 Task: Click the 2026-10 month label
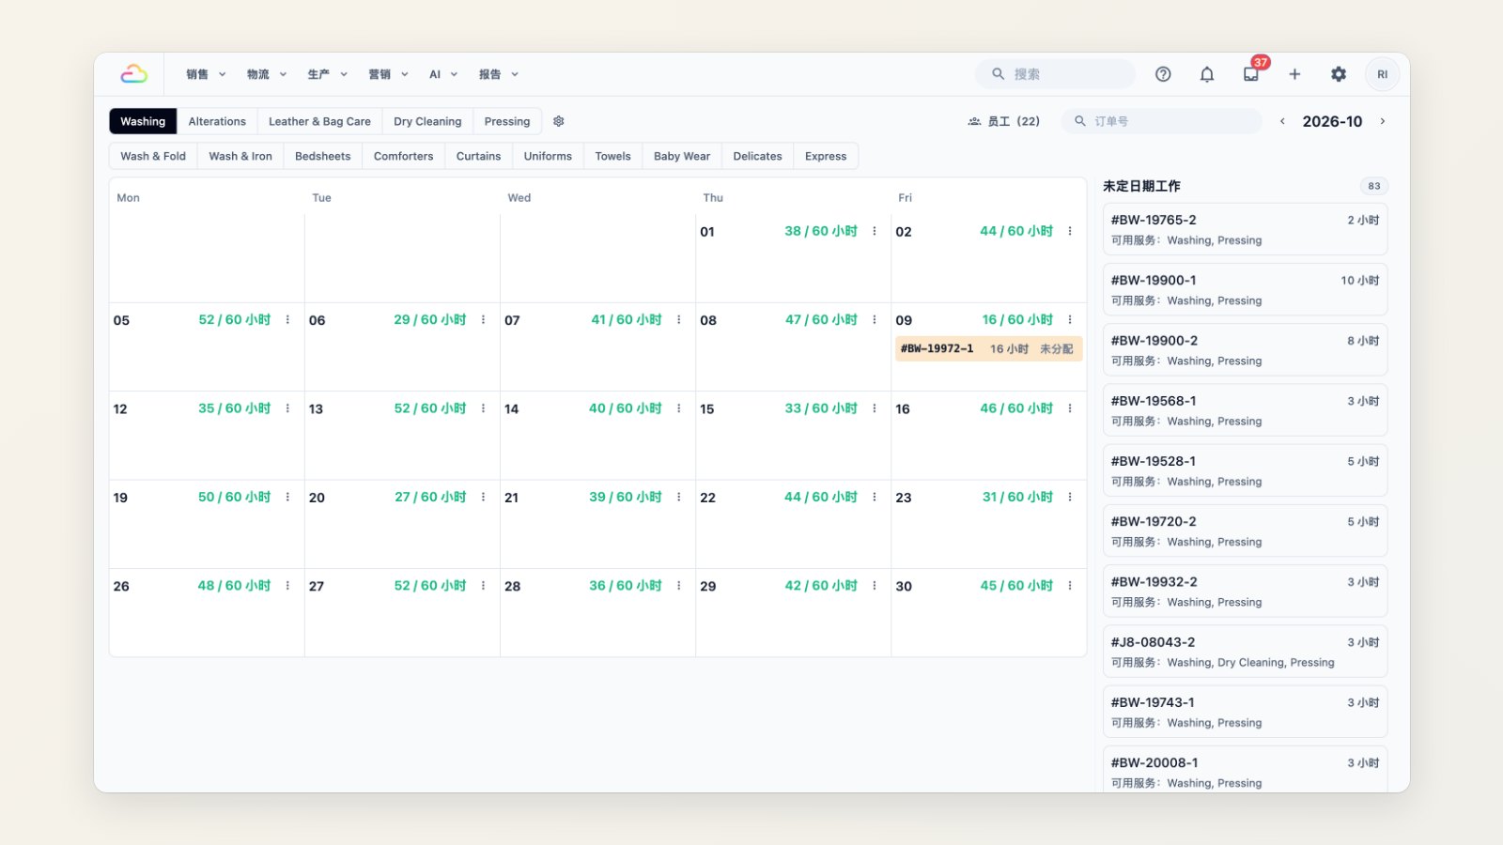1332,121
